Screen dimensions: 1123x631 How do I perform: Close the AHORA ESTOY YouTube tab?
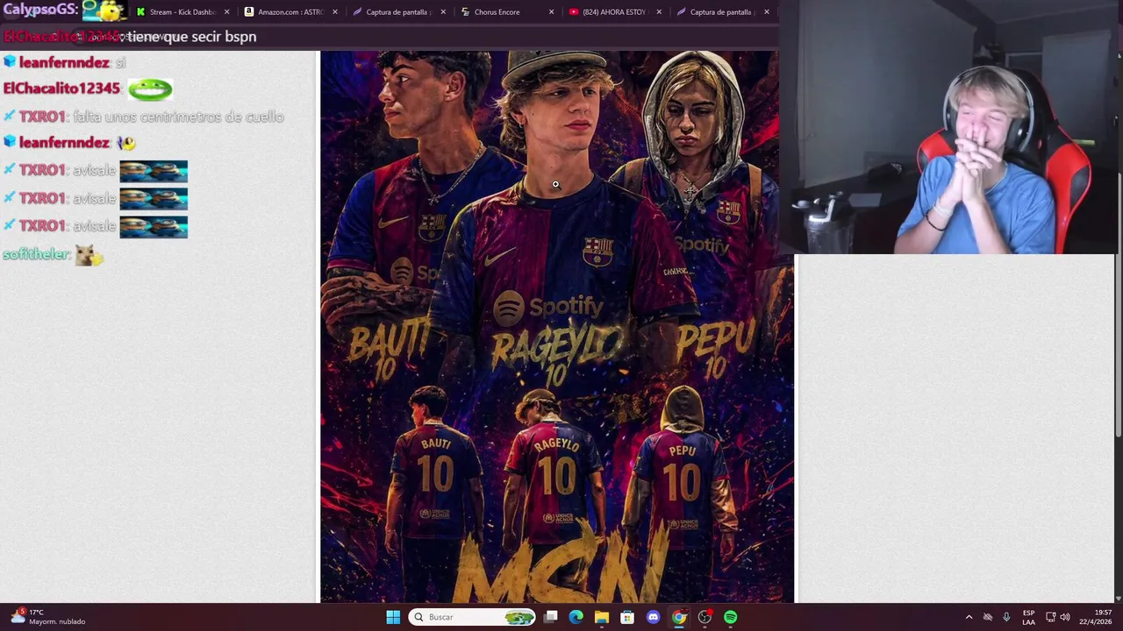659,12
